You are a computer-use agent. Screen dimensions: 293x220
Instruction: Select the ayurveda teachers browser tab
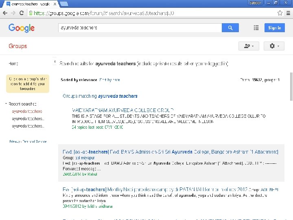[31, 4]
